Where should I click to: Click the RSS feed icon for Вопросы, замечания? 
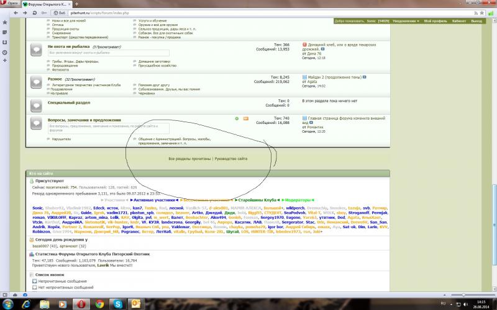tap(246, 118)
